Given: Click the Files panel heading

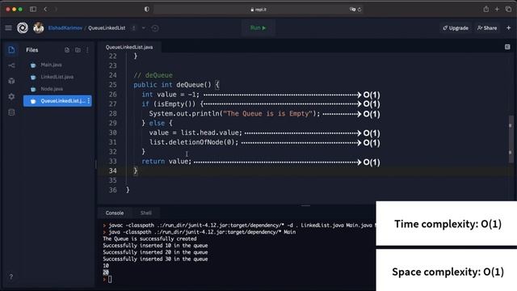Looking at the screenshot, I should 32,50.
